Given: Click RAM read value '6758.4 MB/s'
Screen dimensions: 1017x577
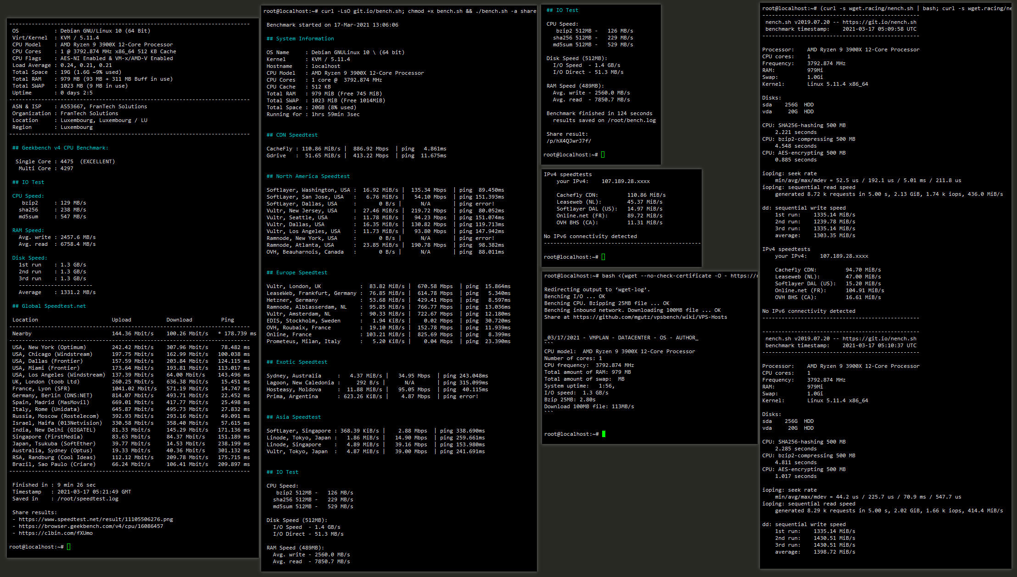Looking at the screenshot, I should (x=78, y=244).
